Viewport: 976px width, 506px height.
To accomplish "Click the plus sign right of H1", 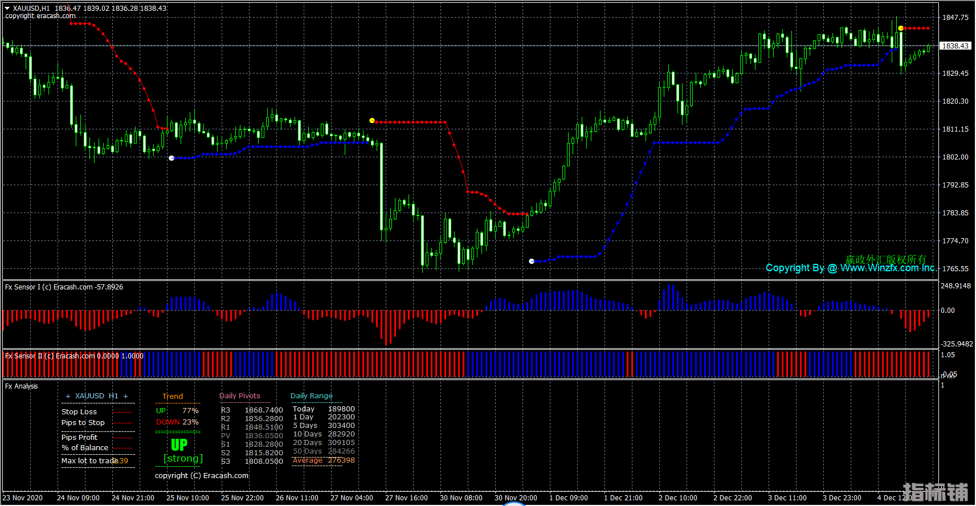I will pyautogui.click(x=126, y=396).
